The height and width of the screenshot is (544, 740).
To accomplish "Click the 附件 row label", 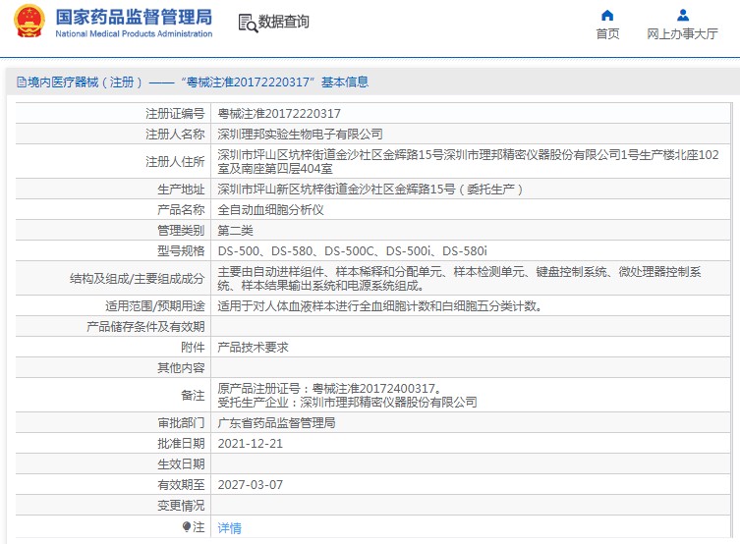I will [193, 348].
